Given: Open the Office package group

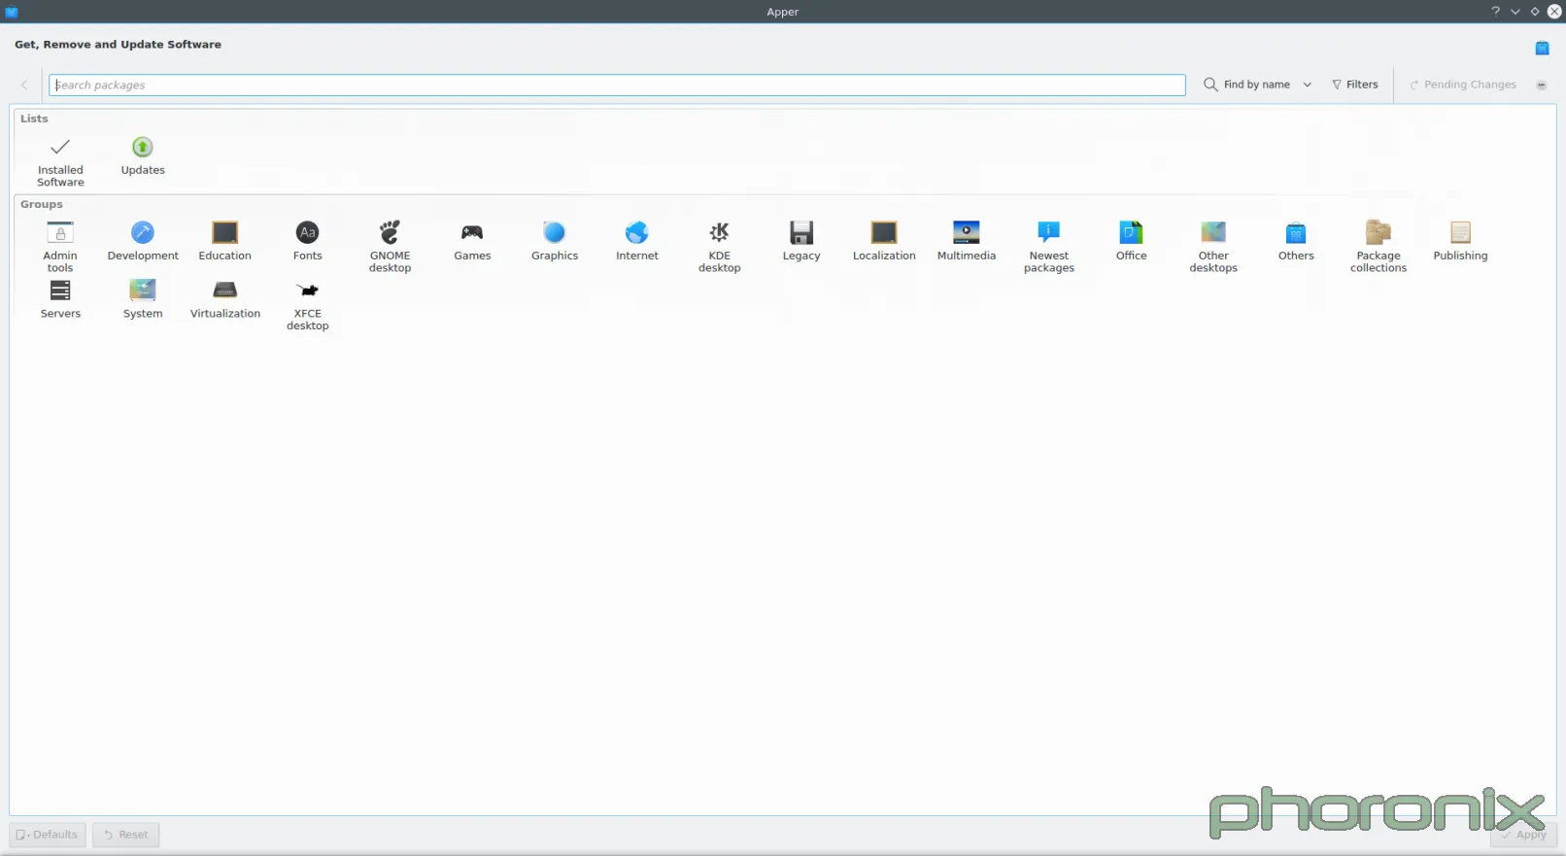Looking at the screenshot, I should 1131,241.
